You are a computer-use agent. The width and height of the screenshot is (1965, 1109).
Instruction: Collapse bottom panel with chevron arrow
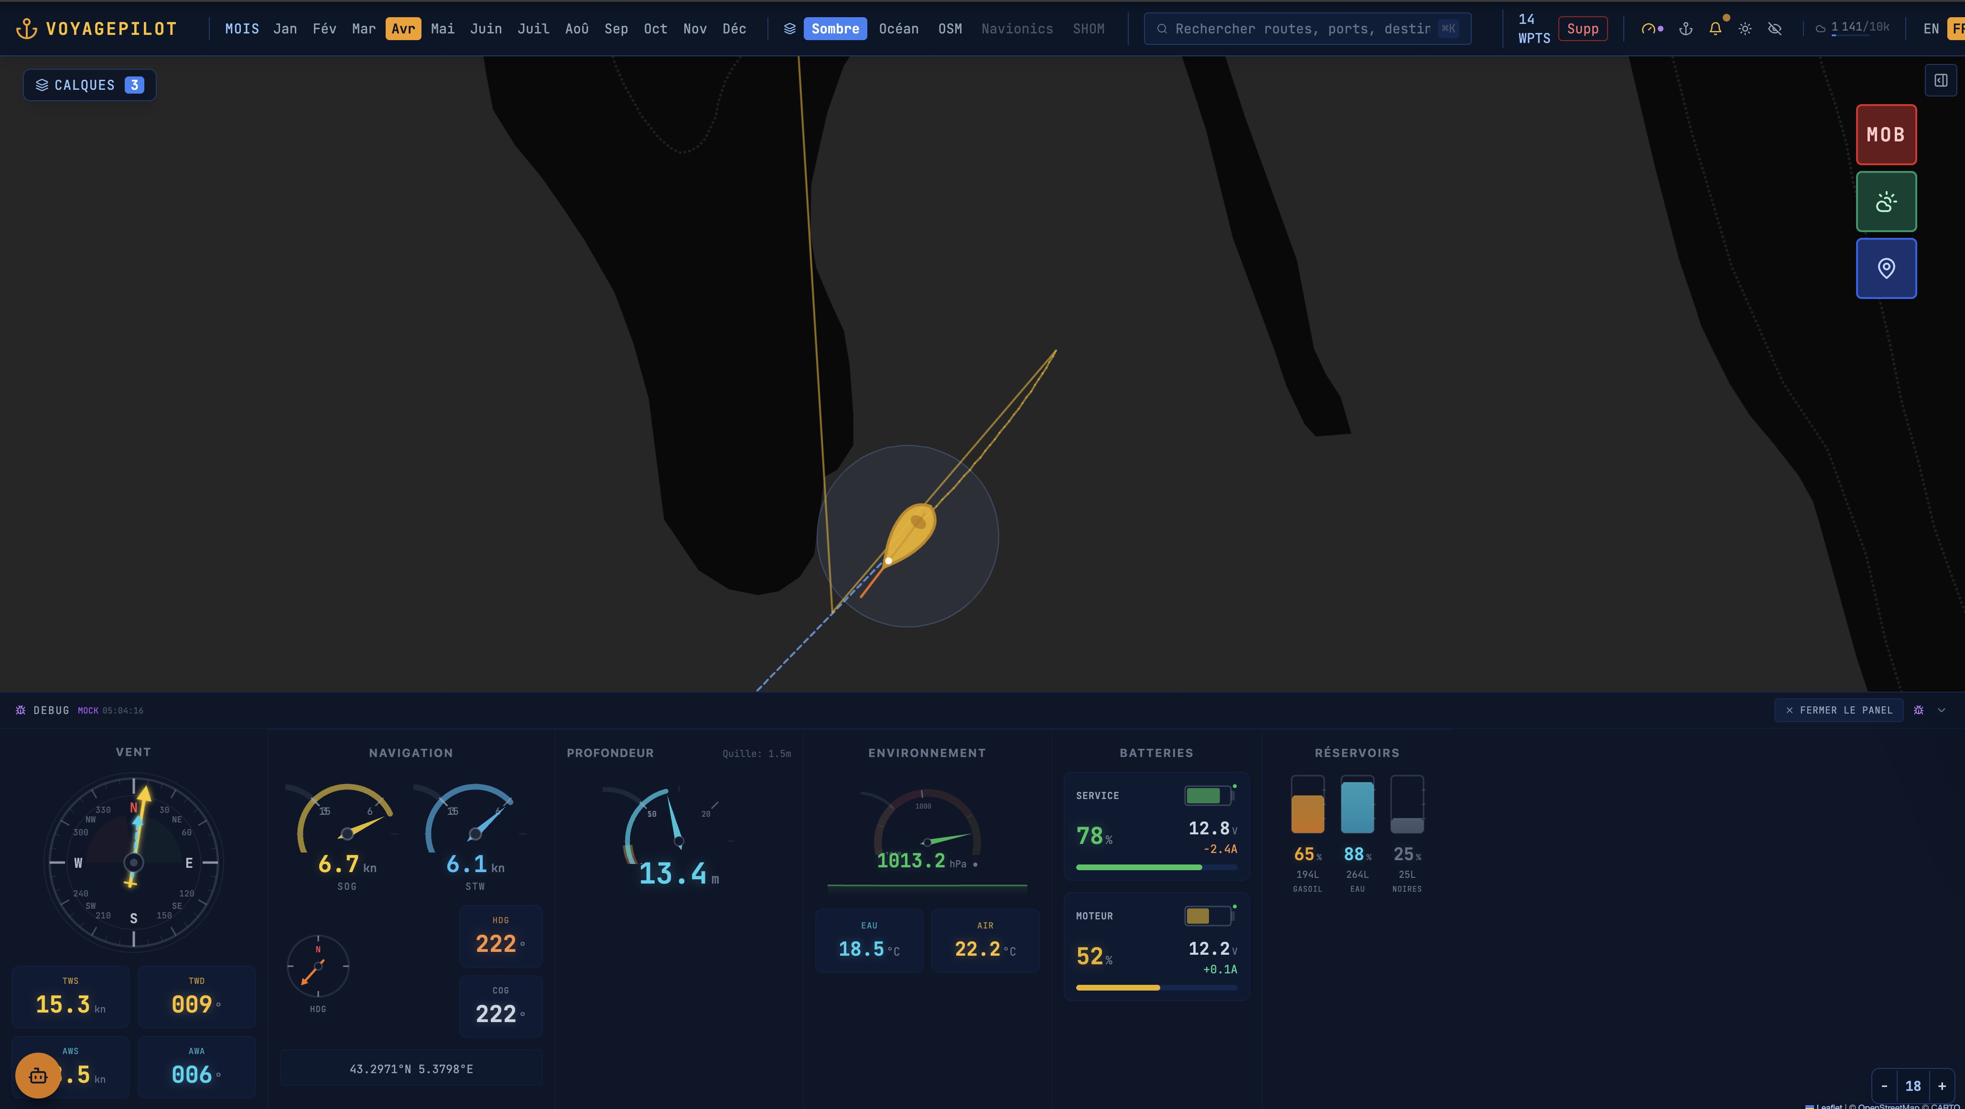1942,710
